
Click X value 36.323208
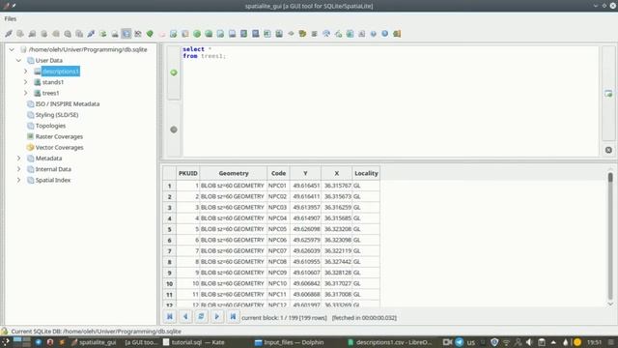[337, 229]
